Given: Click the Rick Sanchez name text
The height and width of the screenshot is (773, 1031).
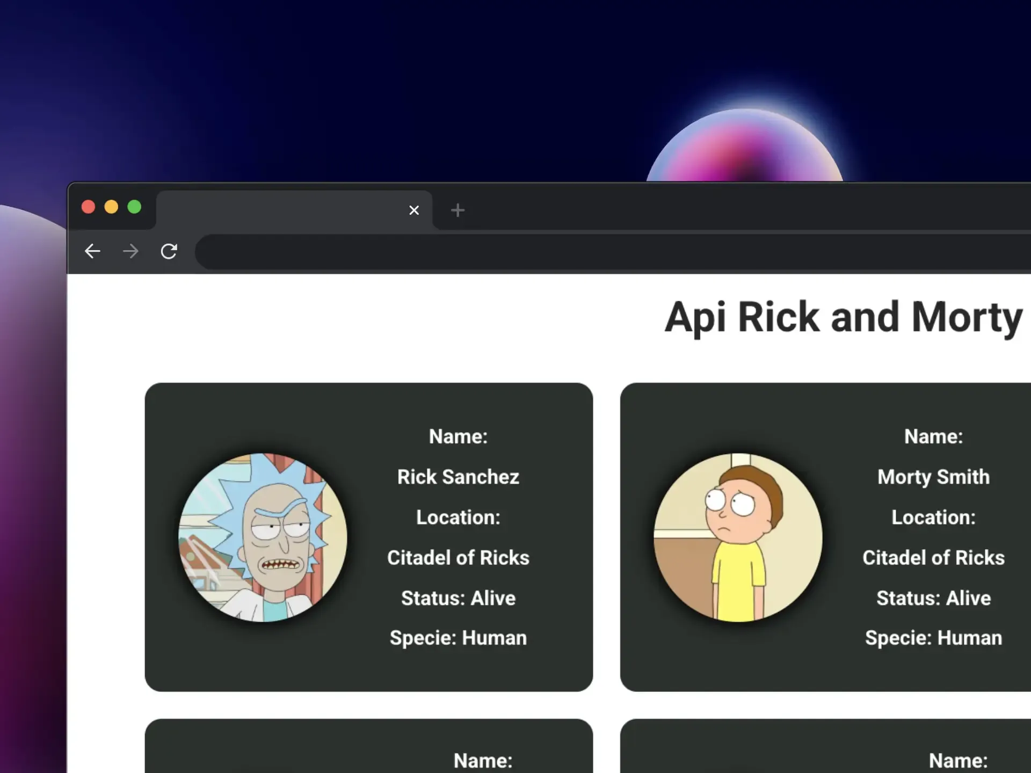Looking at the screenshot, I should pyautogui.click(x=458, y=477).
